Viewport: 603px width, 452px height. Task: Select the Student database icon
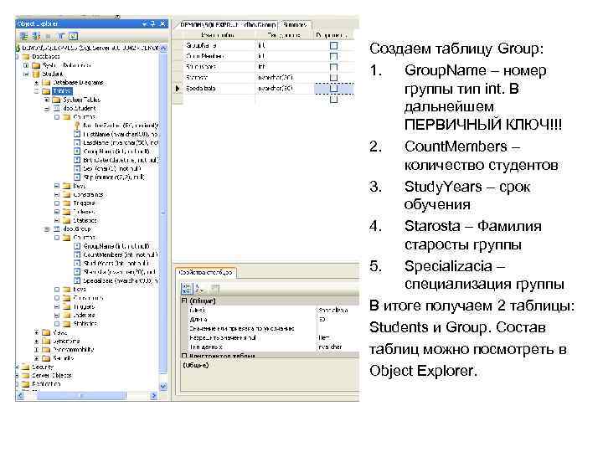[36, 74]
